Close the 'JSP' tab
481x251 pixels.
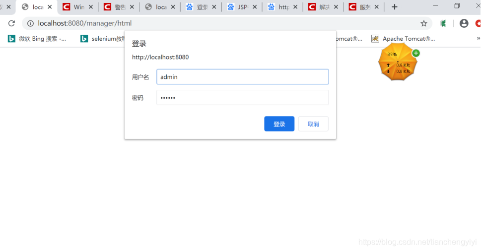coord(255,7)
